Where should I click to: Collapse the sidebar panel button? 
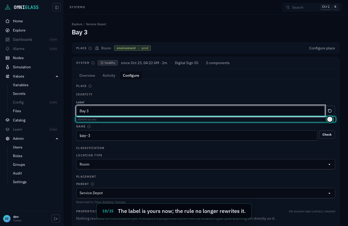pyautogui.click(x=57, y=7)
